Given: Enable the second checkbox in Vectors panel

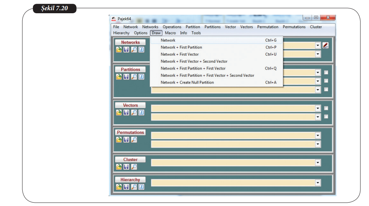Looking at the screenshot, I should coord(326,117).
